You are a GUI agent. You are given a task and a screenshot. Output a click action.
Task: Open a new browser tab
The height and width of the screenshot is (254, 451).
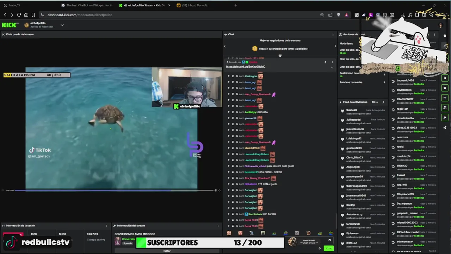point(235,5)
